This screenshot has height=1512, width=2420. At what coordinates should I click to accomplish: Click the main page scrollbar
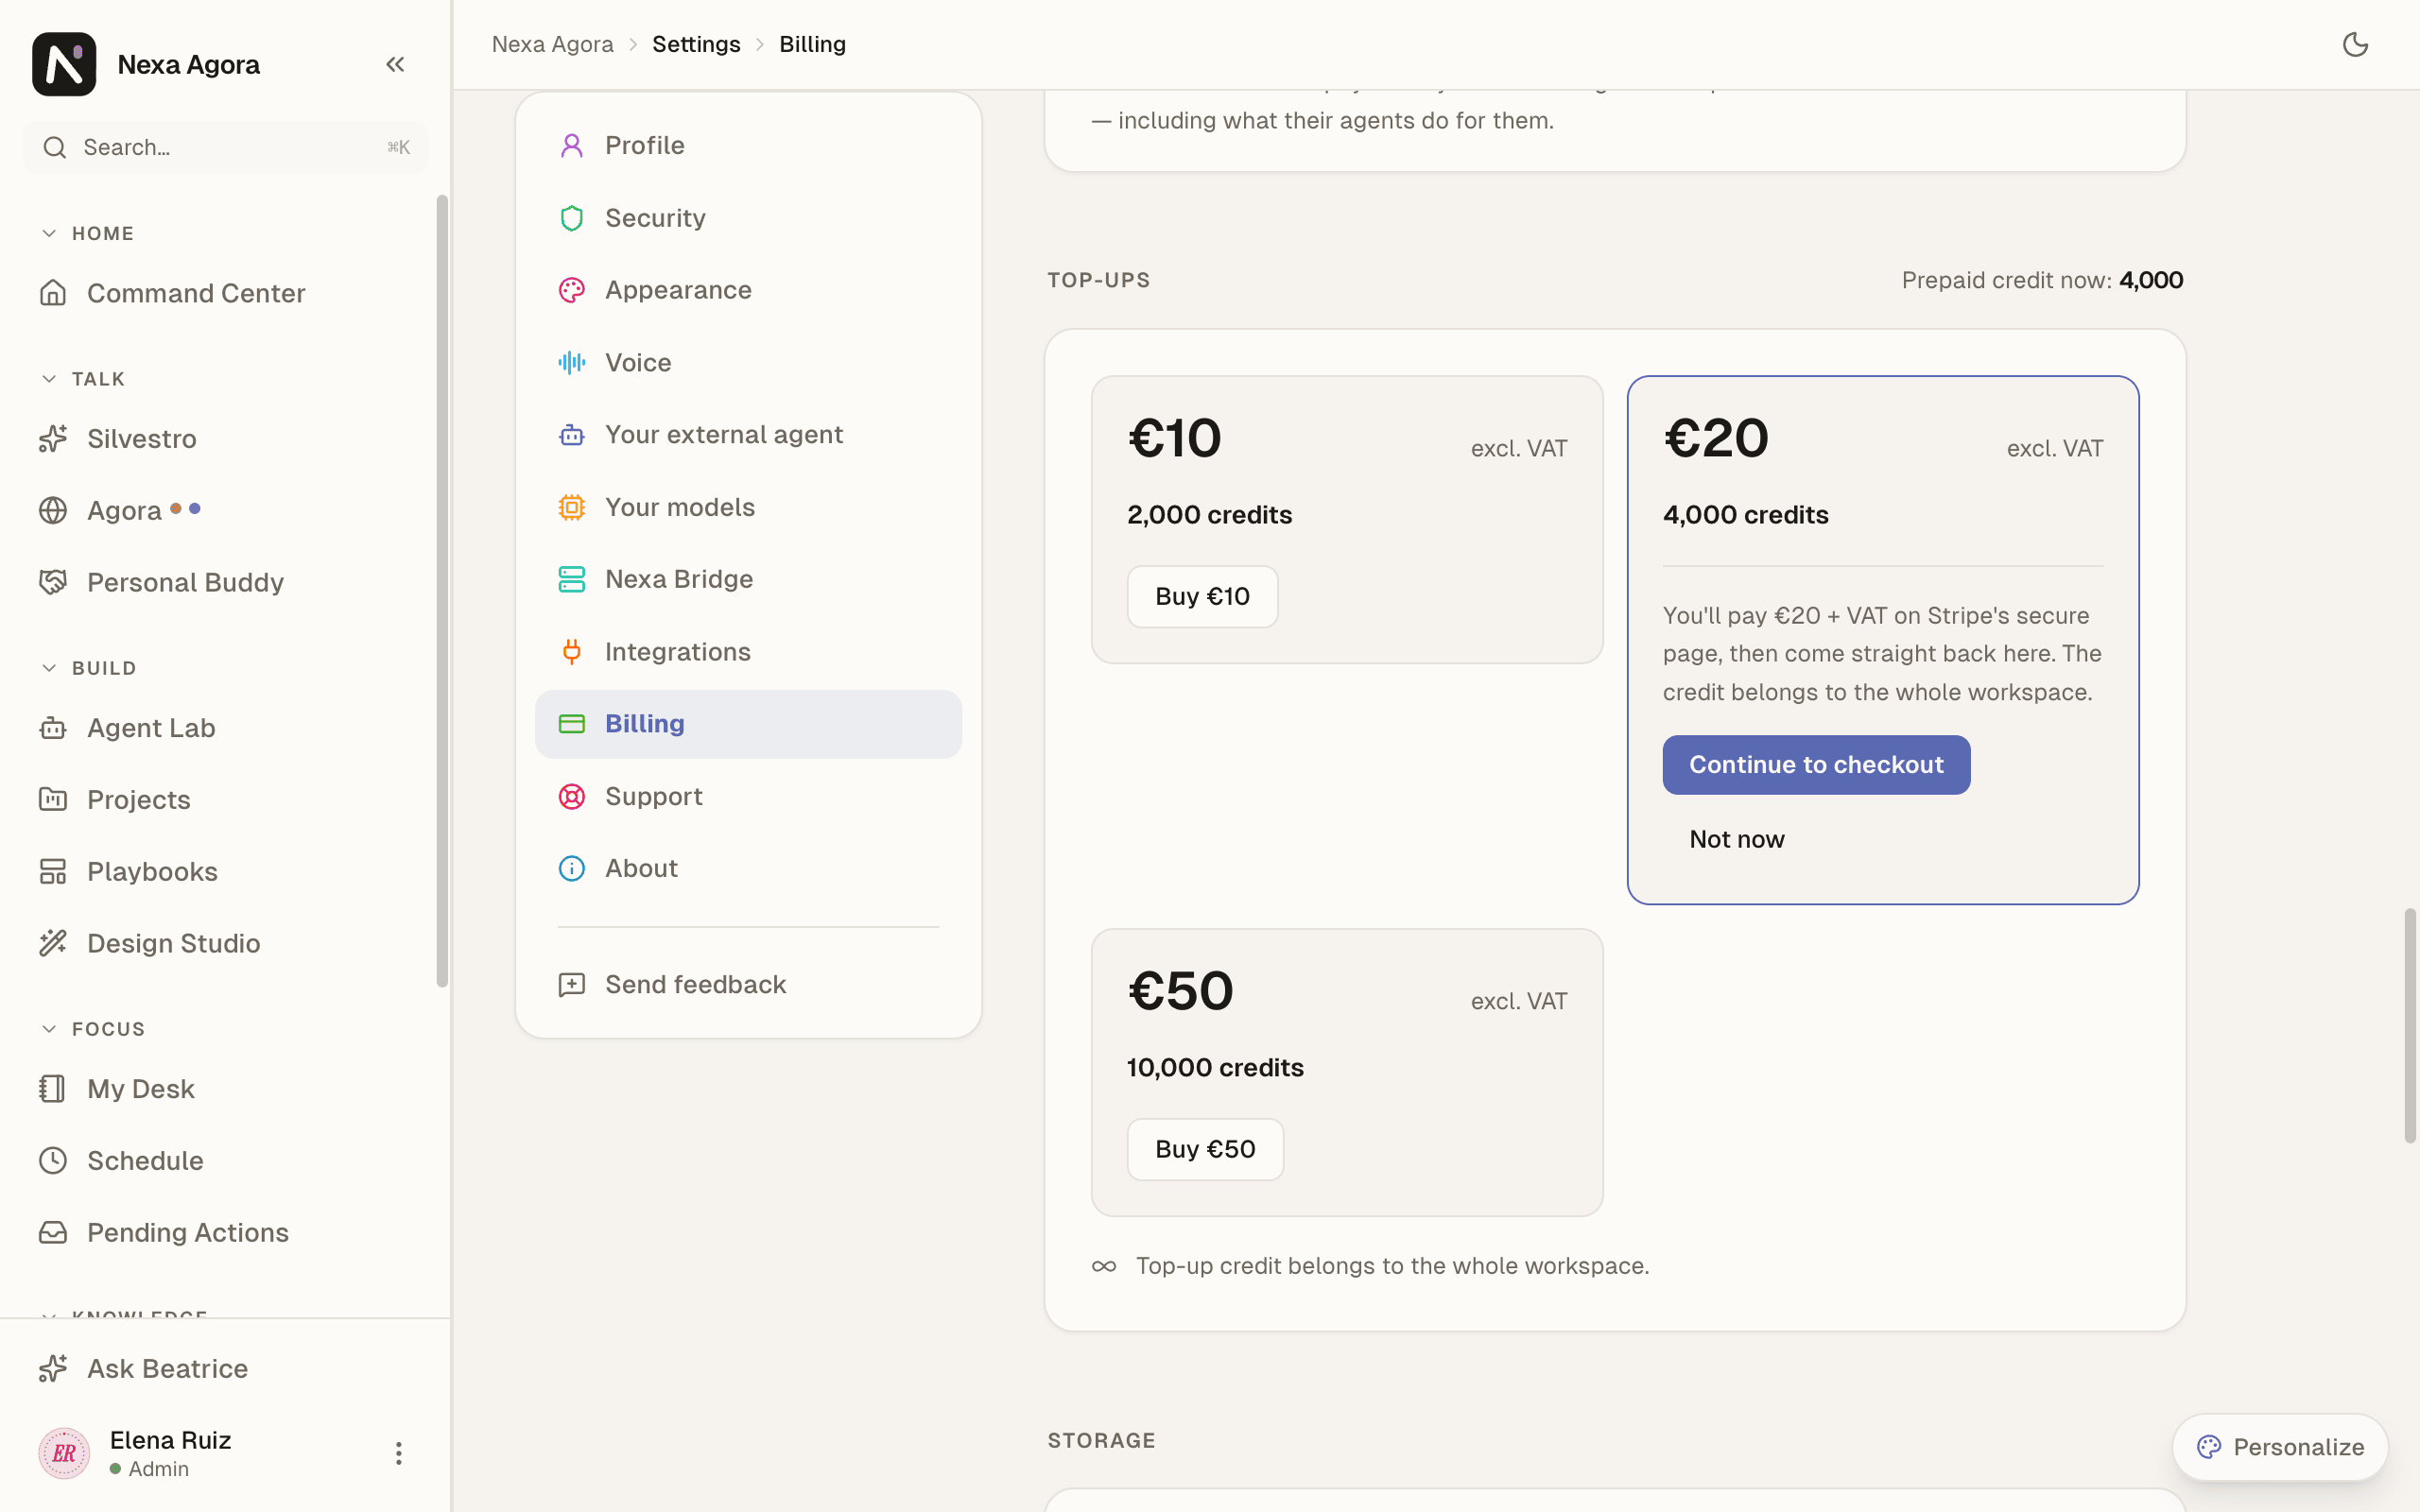tap(2410, 1025)
